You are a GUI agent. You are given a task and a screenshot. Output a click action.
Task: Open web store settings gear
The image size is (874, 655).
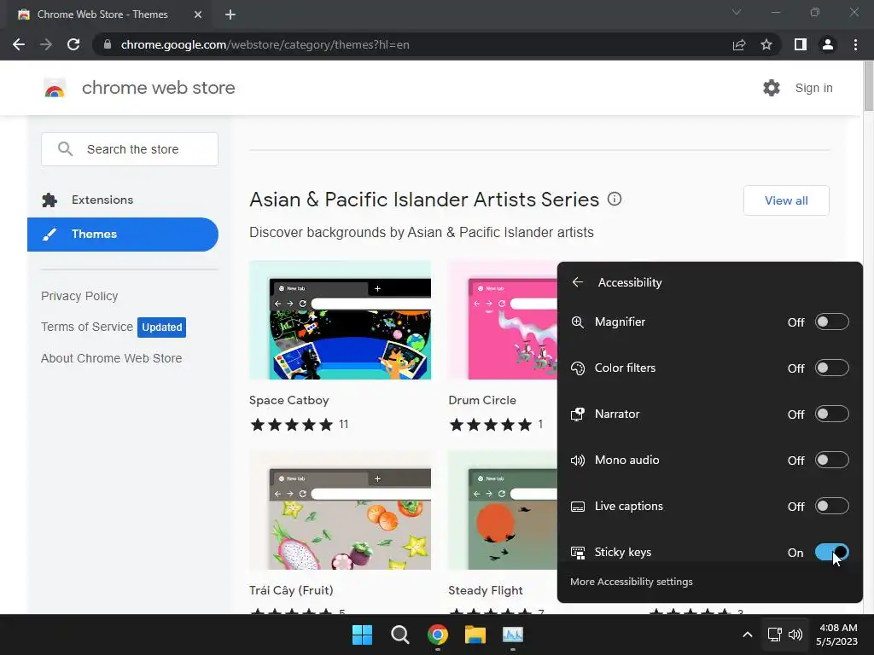[x=772, y=88]
